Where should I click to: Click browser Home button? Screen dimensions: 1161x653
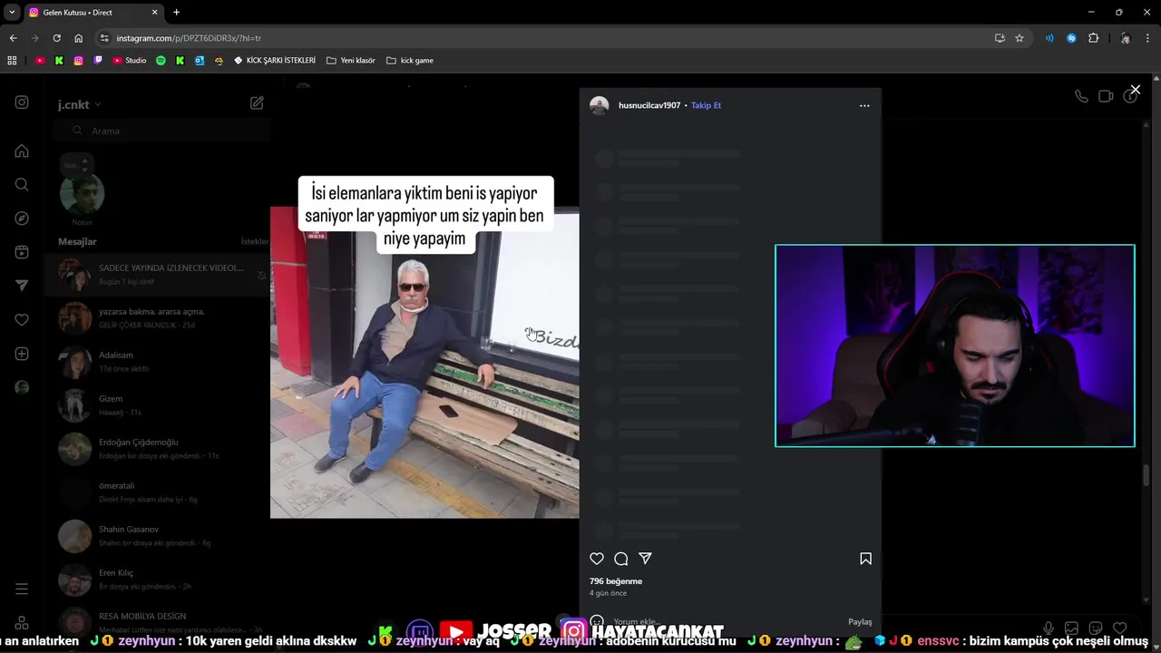tap(78, 38)
